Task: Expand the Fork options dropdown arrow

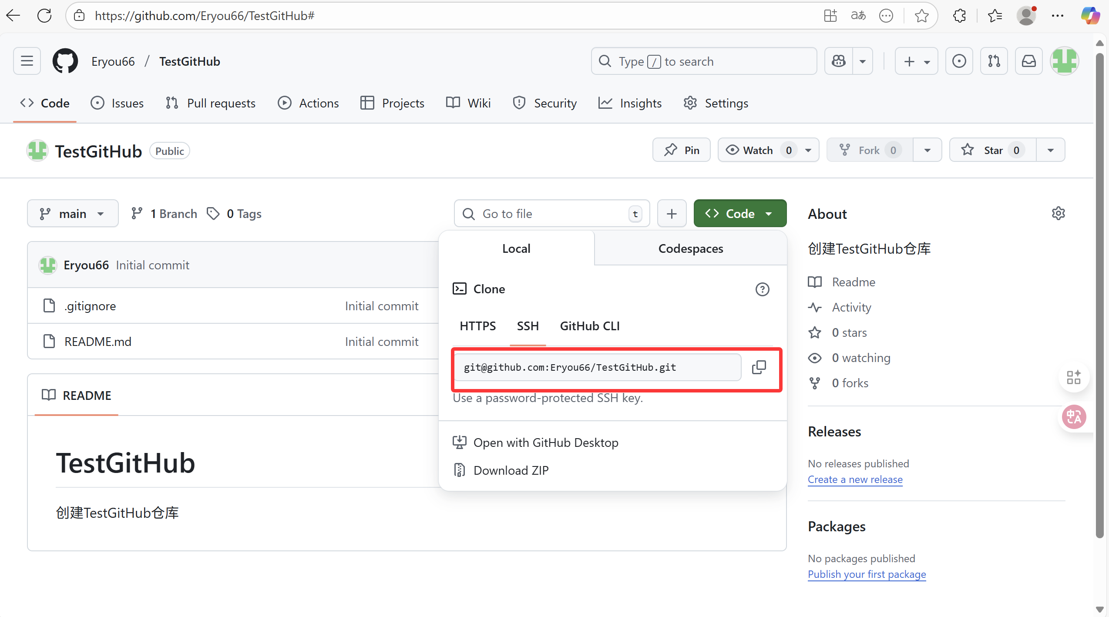Action: (x=928, y=151)
